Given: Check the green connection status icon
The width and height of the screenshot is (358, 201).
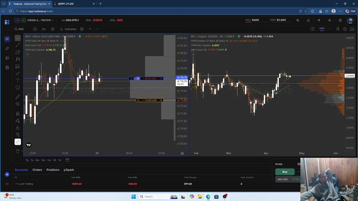Looking at the screenshot, I should (319, 20).
